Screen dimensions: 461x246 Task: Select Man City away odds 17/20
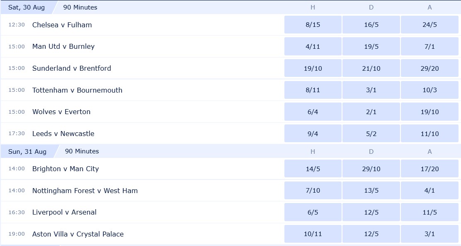click(429, 169)
